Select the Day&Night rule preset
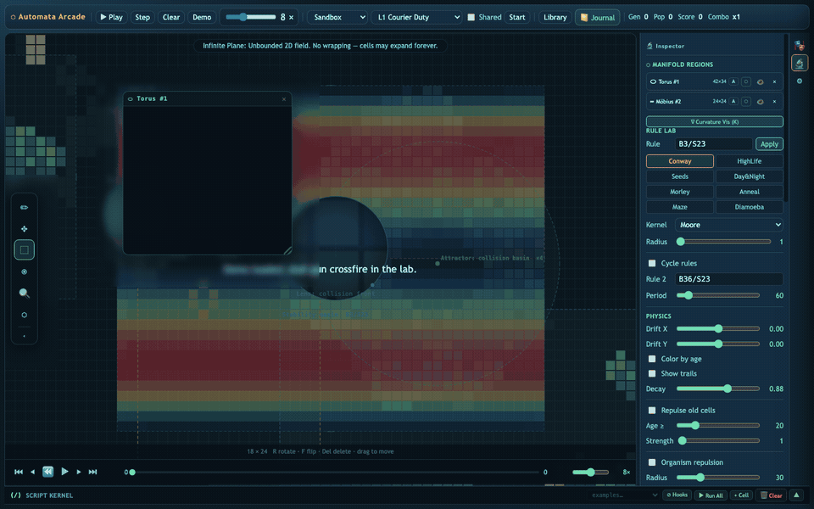Viewport: 814px width, 509px height. point(749,176)
